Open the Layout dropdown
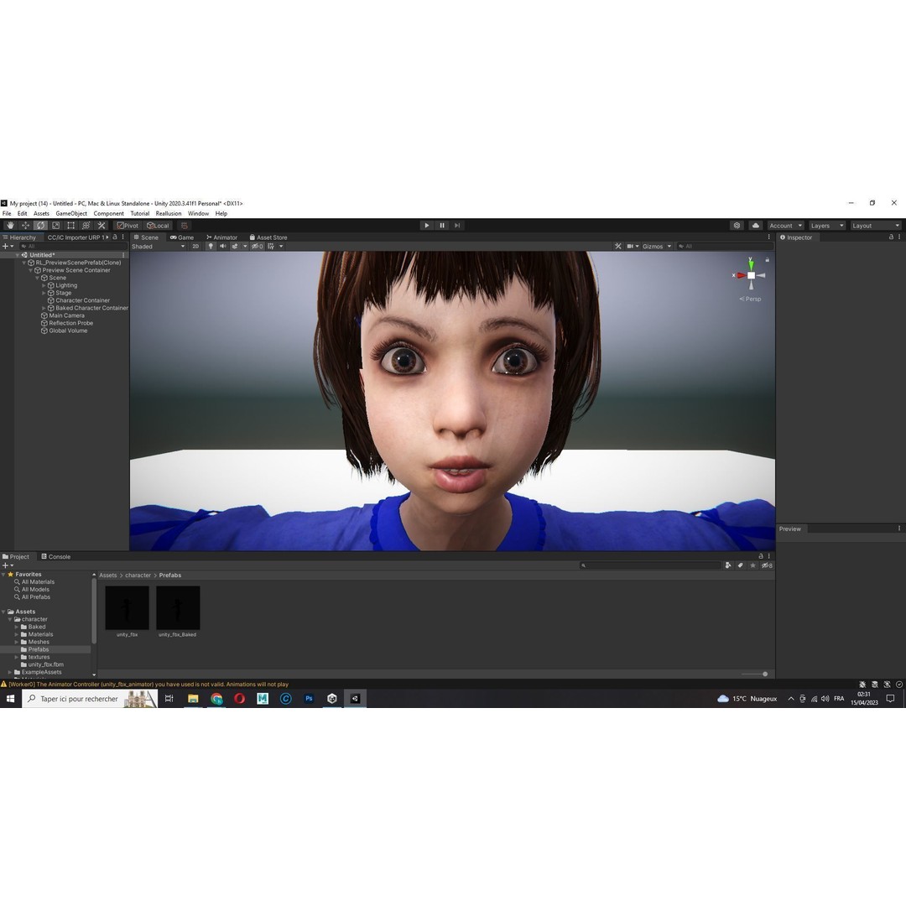 pyautogui.click(x=875, y=226)
